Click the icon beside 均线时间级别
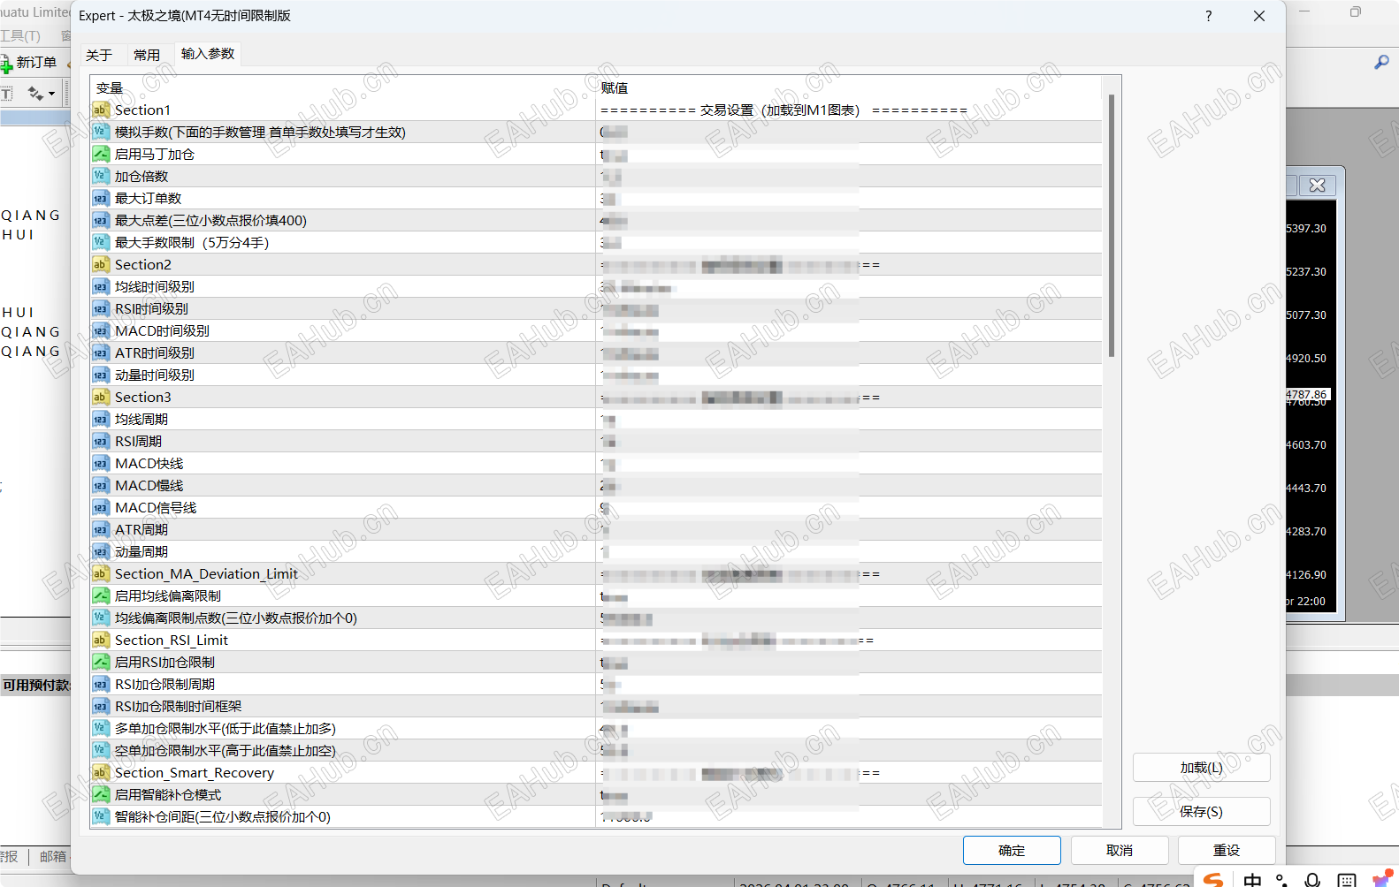1399x887 pixels. pos(100,286)
